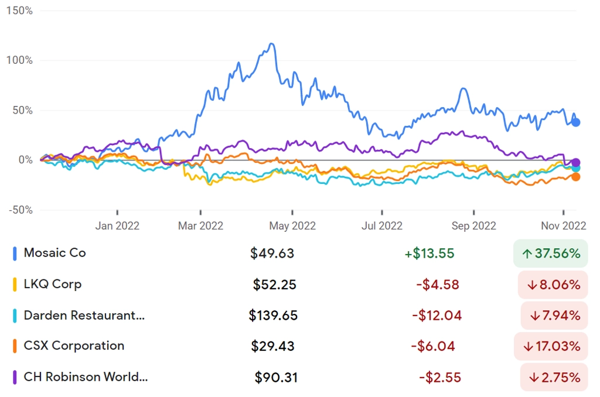Click the red 8.06% loss badge
The image size is (600, 397).
553,285
